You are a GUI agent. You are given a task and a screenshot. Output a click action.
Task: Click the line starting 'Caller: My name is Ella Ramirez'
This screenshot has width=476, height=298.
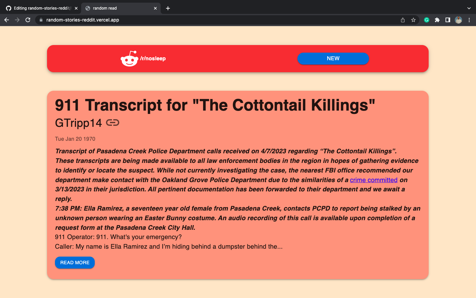[169, 247]
